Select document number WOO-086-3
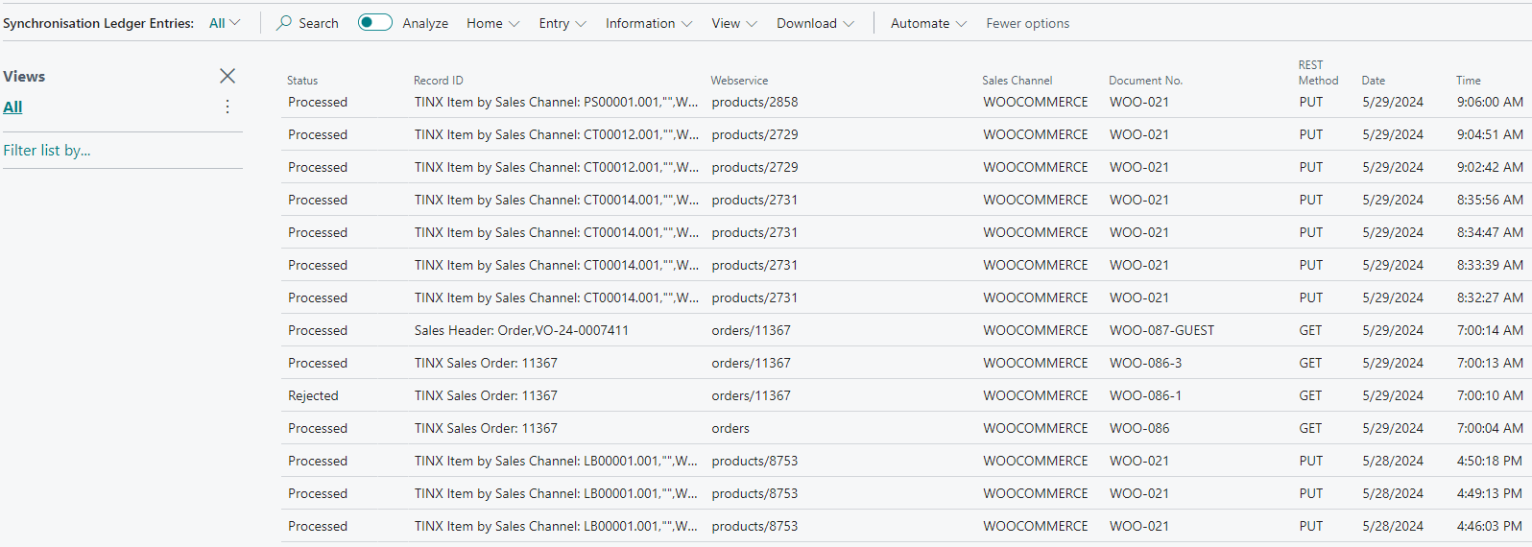Image resolution: width=1532 pixels, height=547 pixels. click(1145, 363)
